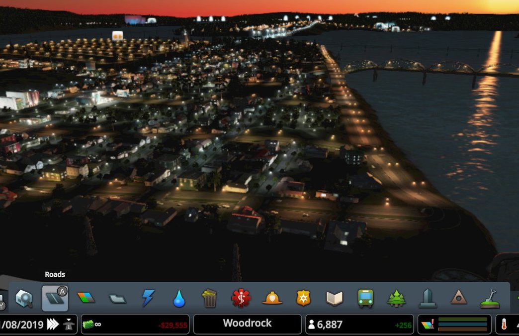Click the population count 6,887
The height and width of the screenshot is (336, 519).
click(x=329, y=325)
